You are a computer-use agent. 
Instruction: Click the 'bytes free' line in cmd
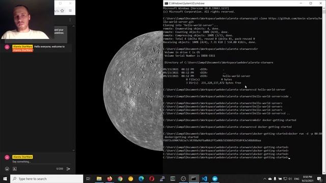213,83
